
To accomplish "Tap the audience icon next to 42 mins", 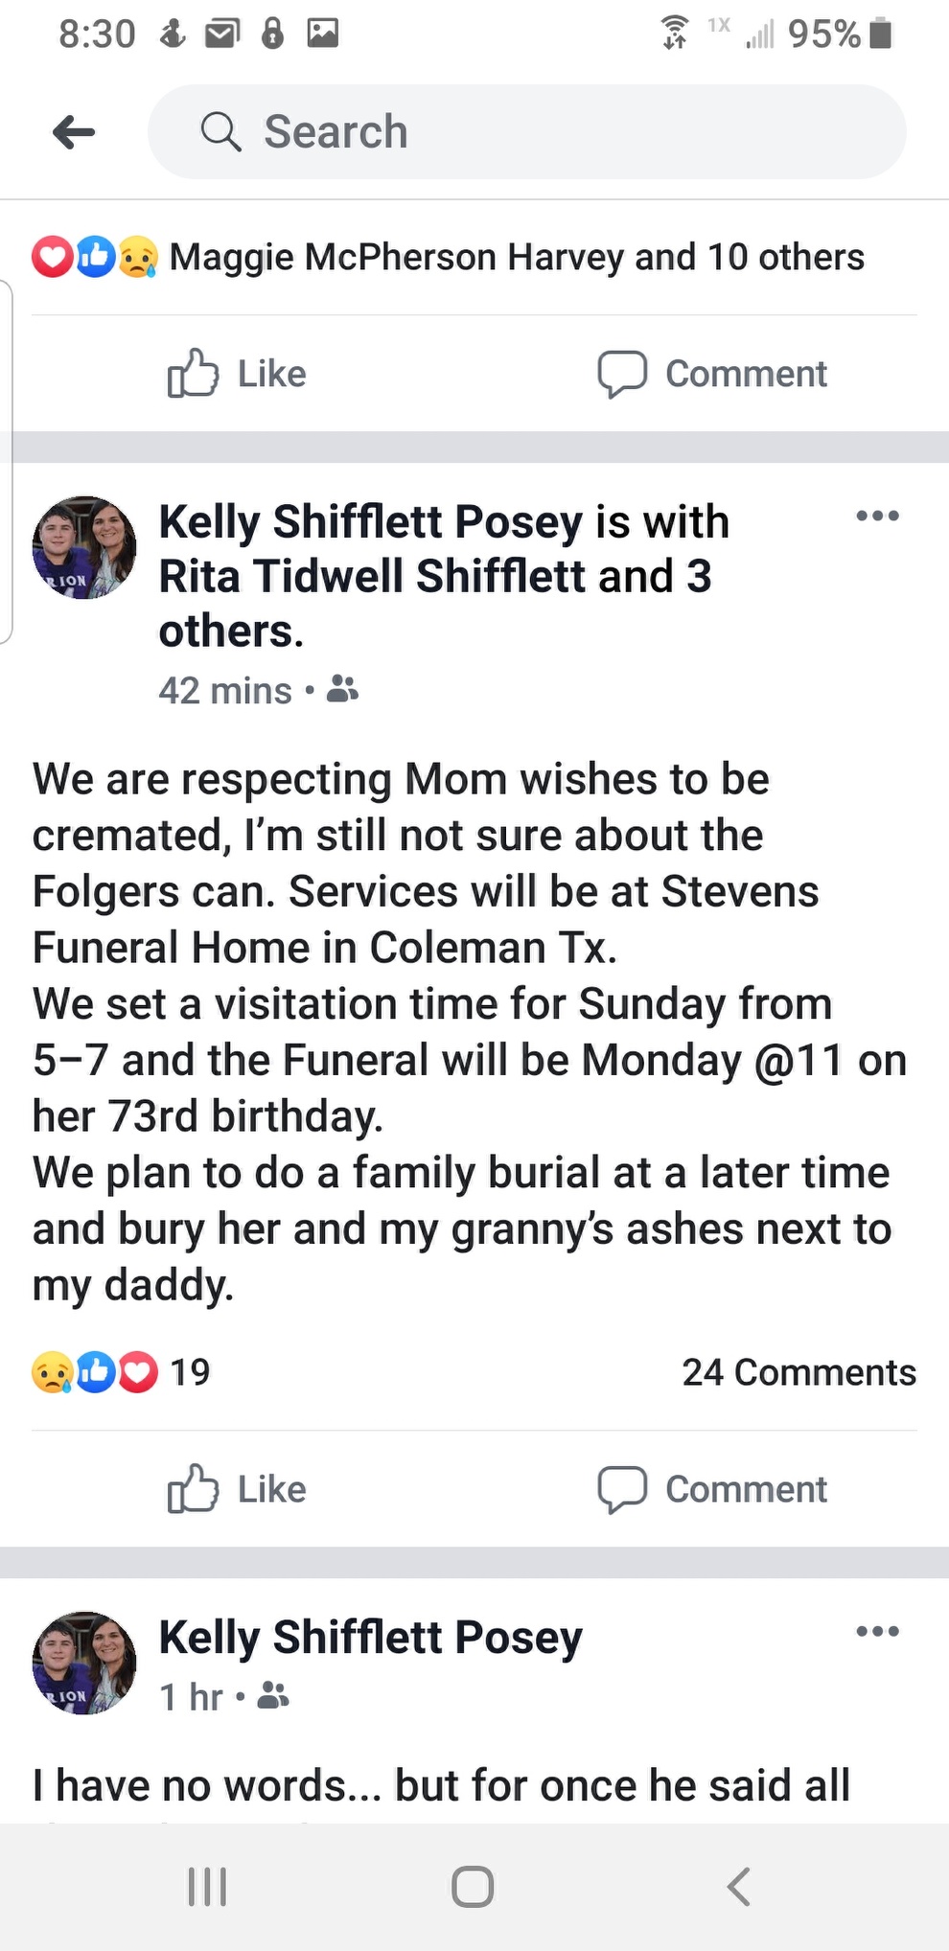I will (x=342, y=689).
